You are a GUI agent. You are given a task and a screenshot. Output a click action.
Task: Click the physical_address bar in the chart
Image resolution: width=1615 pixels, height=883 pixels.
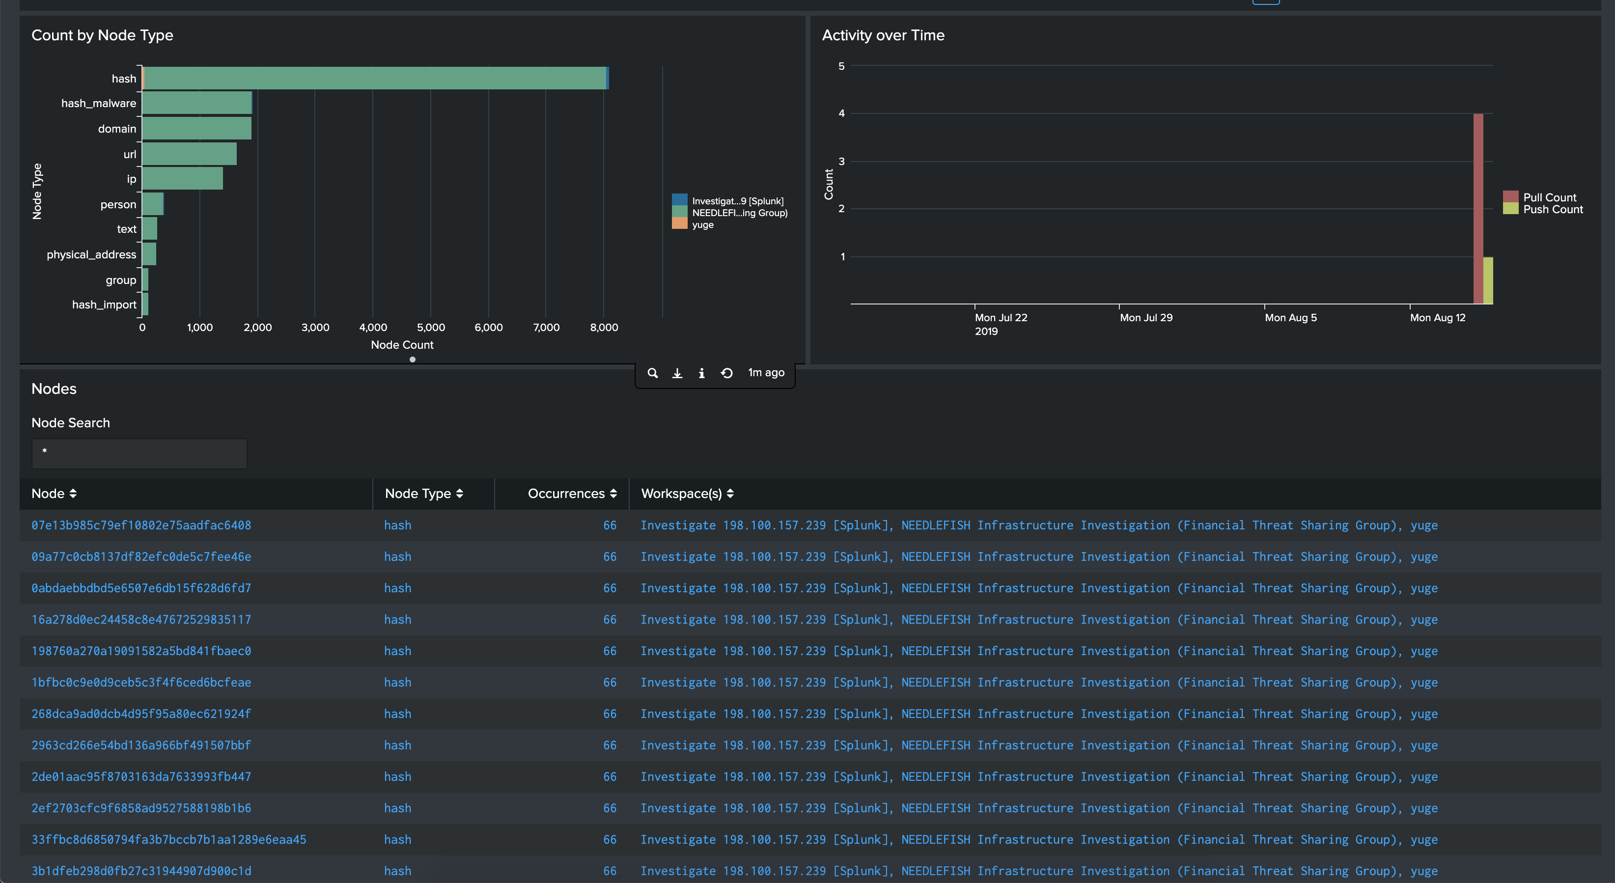149,254
